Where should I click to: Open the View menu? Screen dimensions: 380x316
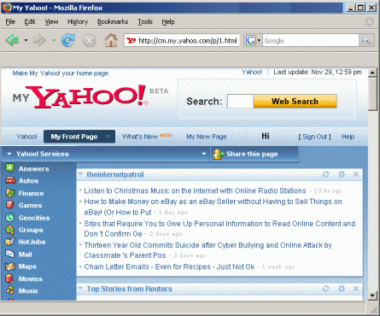point(51,21)
